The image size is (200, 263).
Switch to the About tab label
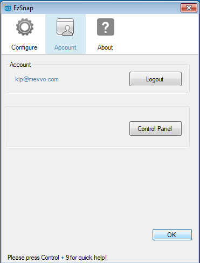(105, 47)
